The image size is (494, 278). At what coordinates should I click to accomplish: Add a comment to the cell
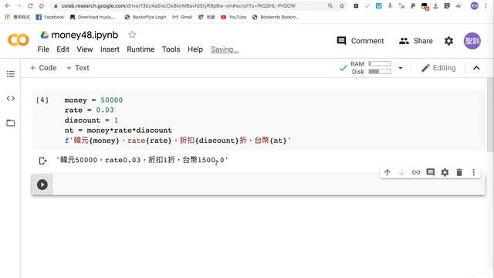point(431,172)
